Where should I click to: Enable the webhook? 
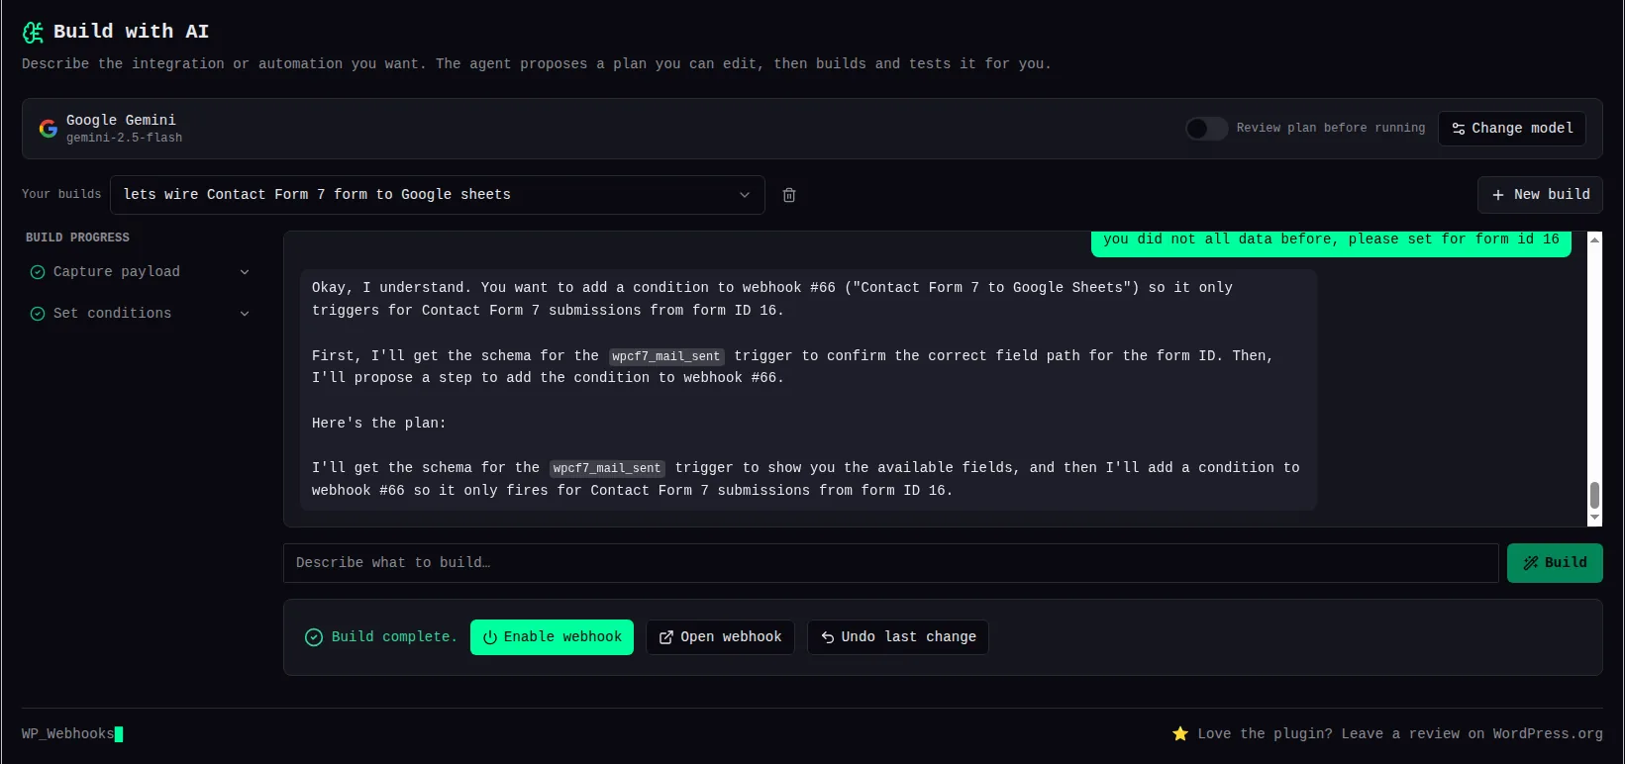[552, 637]
